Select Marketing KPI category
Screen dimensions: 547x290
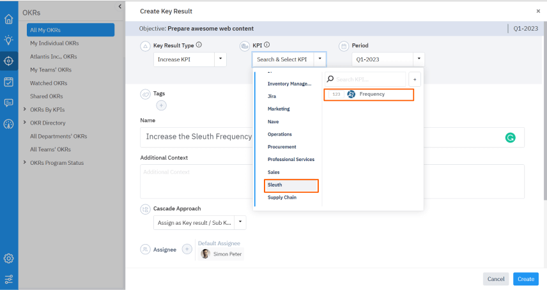[279, 109]
